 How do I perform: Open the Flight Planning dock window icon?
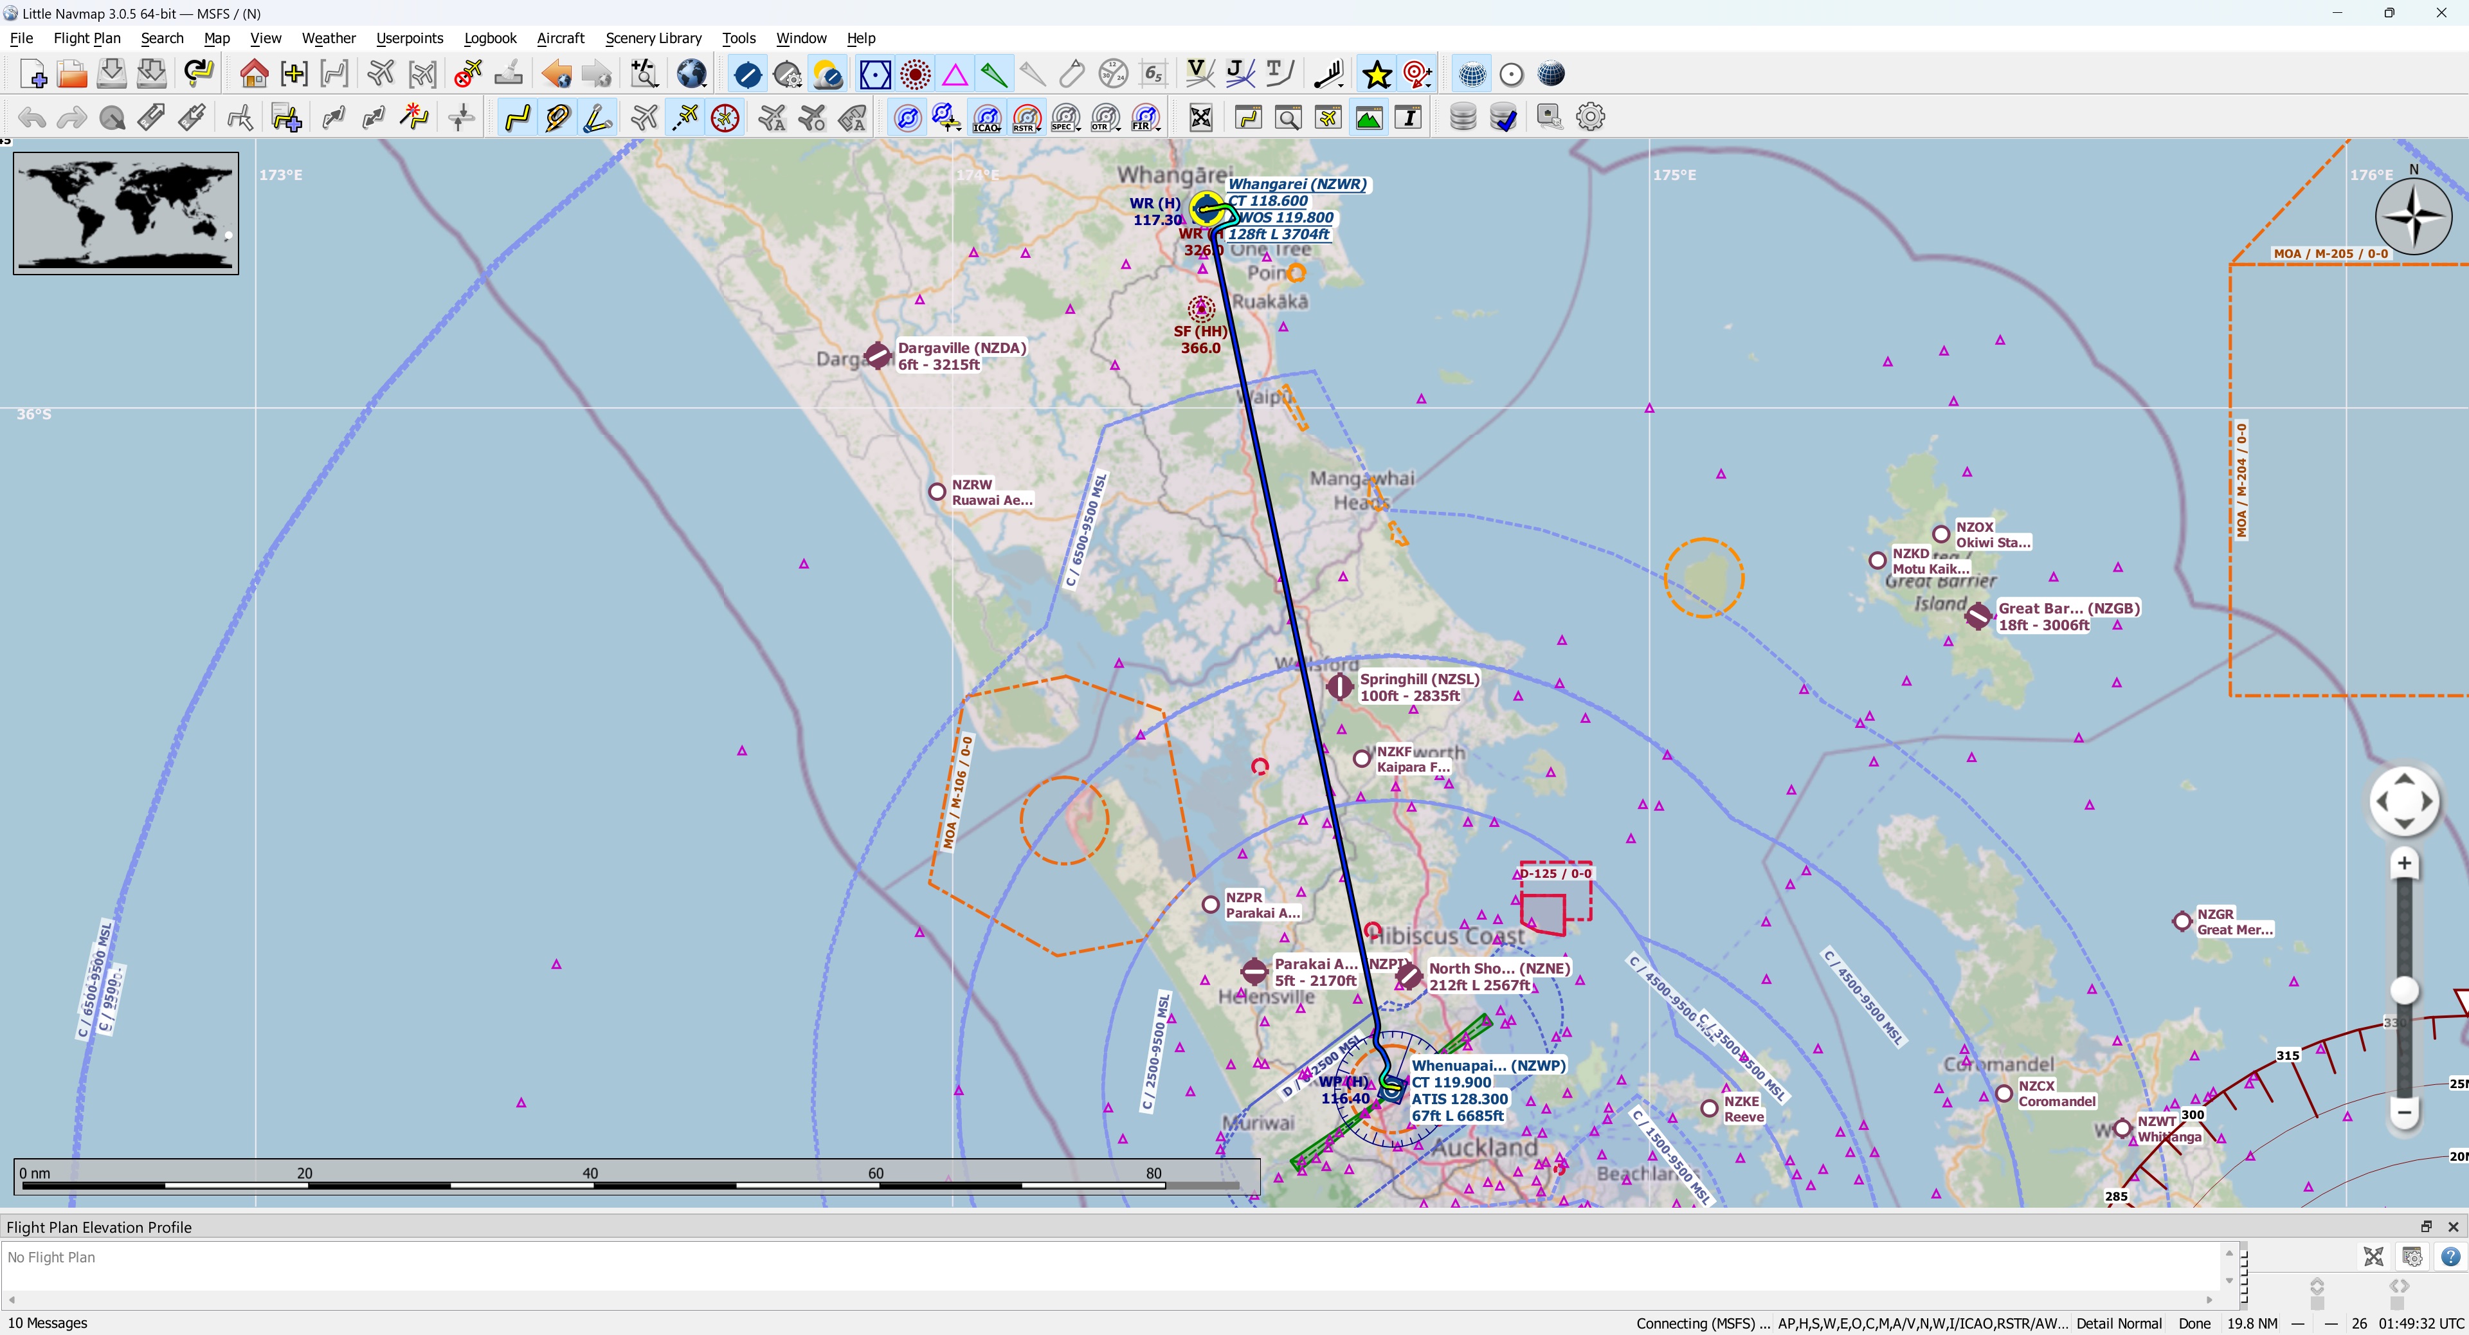click(1248, 117)
